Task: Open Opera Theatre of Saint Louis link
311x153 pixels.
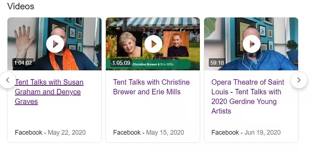Action: [248, 97]
